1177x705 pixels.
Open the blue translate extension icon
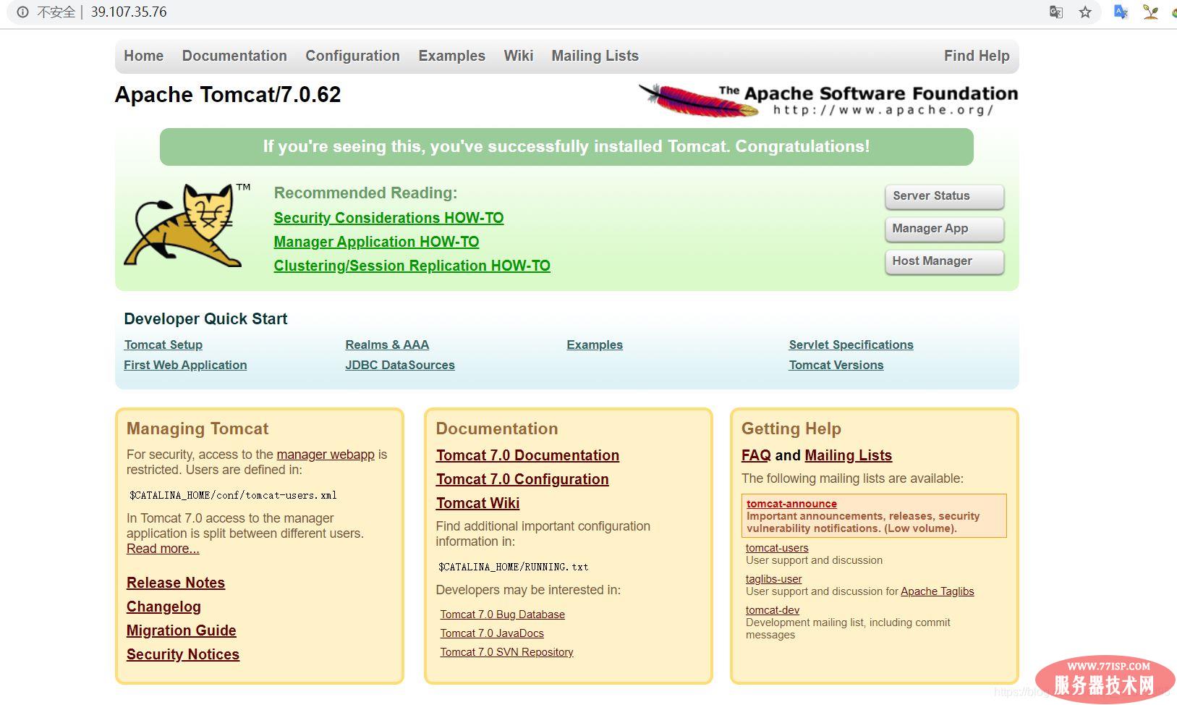coord(1121,12)
